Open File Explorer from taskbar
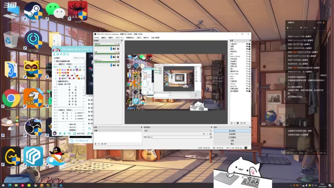This screenshot has height=188, width=334. pyautogui.click(x=16, y=185)
